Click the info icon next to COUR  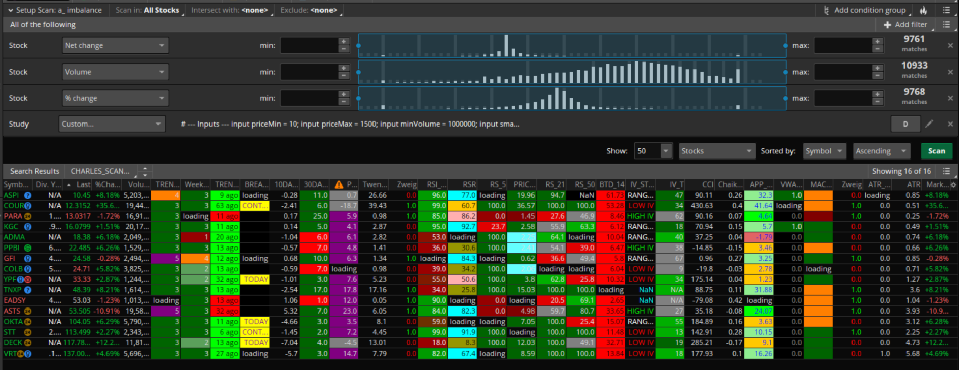pos(28,206)
